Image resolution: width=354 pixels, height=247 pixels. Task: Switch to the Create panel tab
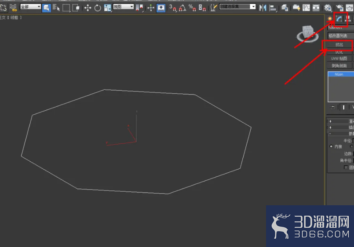(330, 19)
